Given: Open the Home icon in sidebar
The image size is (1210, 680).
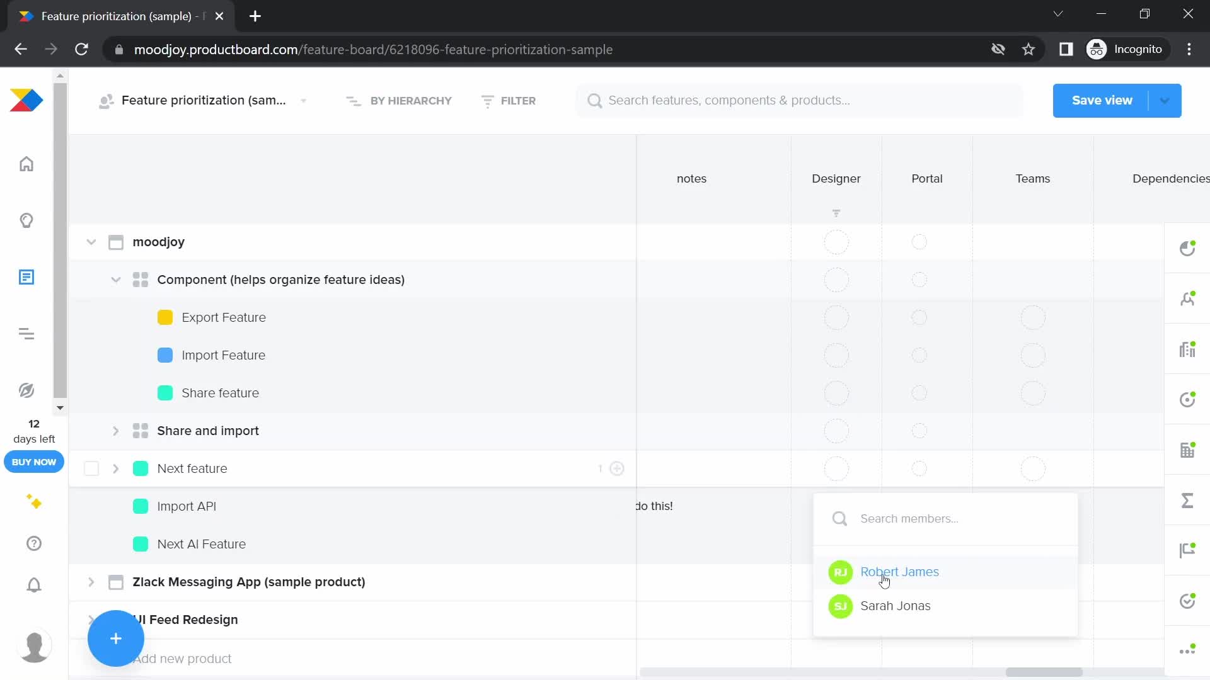Looking at the screenshot, I should point(26,164).
